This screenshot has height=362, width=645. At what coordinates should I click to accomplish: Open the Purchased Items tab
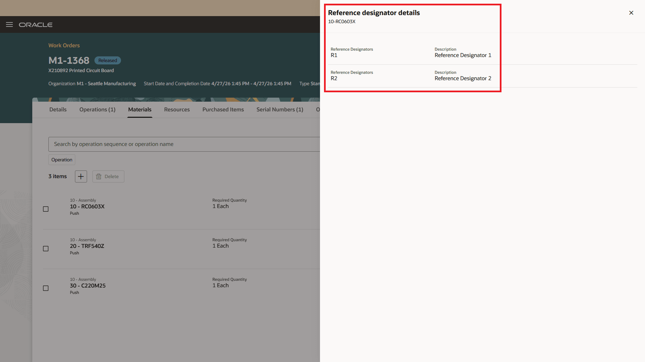point(223,109)
